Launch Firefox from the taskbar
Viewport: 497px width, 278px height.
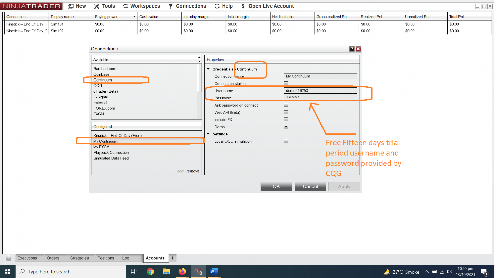(x=182, y=272)
